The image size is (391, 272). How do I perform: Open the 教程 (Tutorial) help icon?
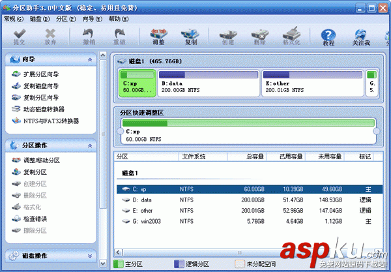[x=328, y=37]
